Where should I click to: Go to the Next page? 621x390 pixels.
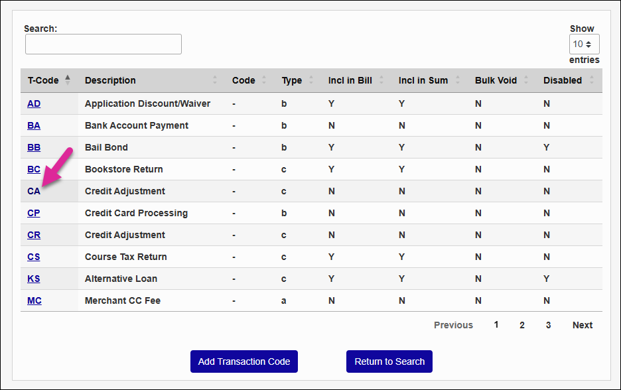click(x=583, y=325)
